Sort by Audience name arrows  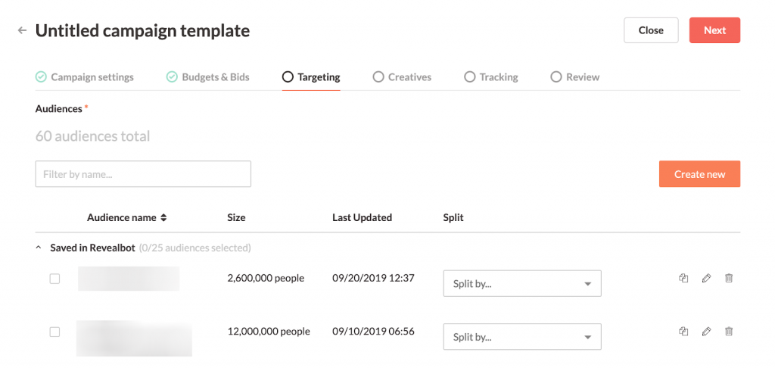tap(163, 217)
